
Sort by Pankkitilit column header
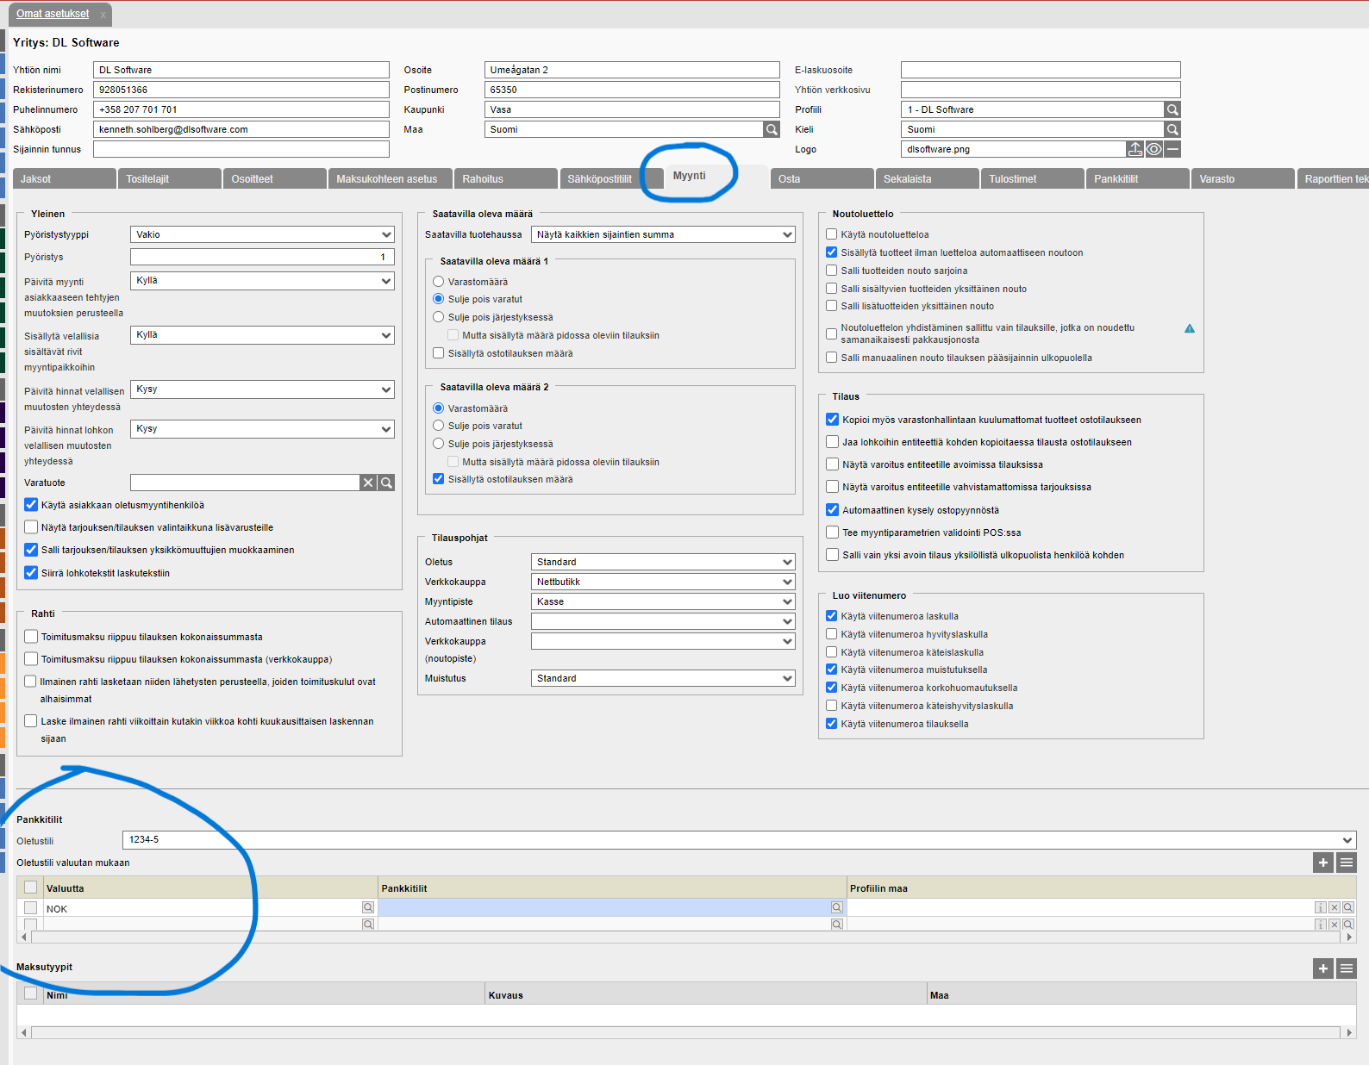point(612,888)
